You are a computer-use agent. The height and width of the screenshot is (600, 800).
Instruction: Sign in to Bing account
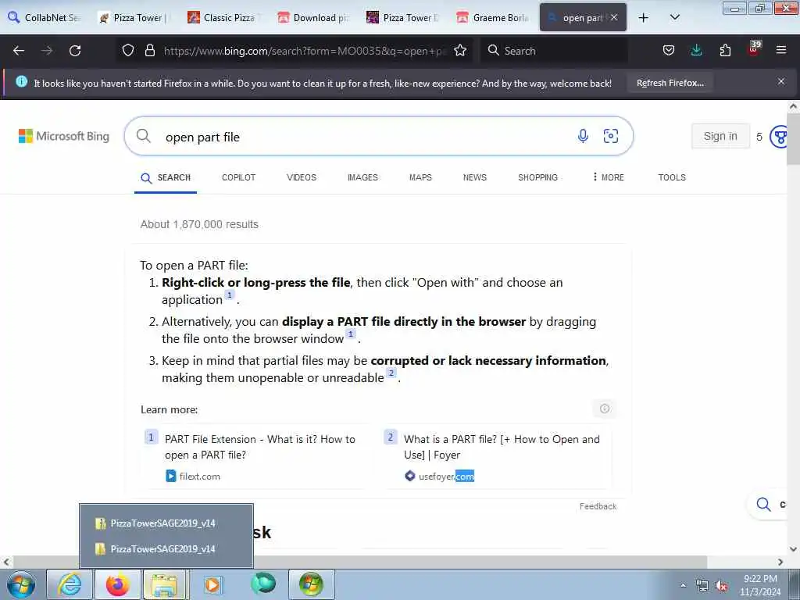coord(720,136)
